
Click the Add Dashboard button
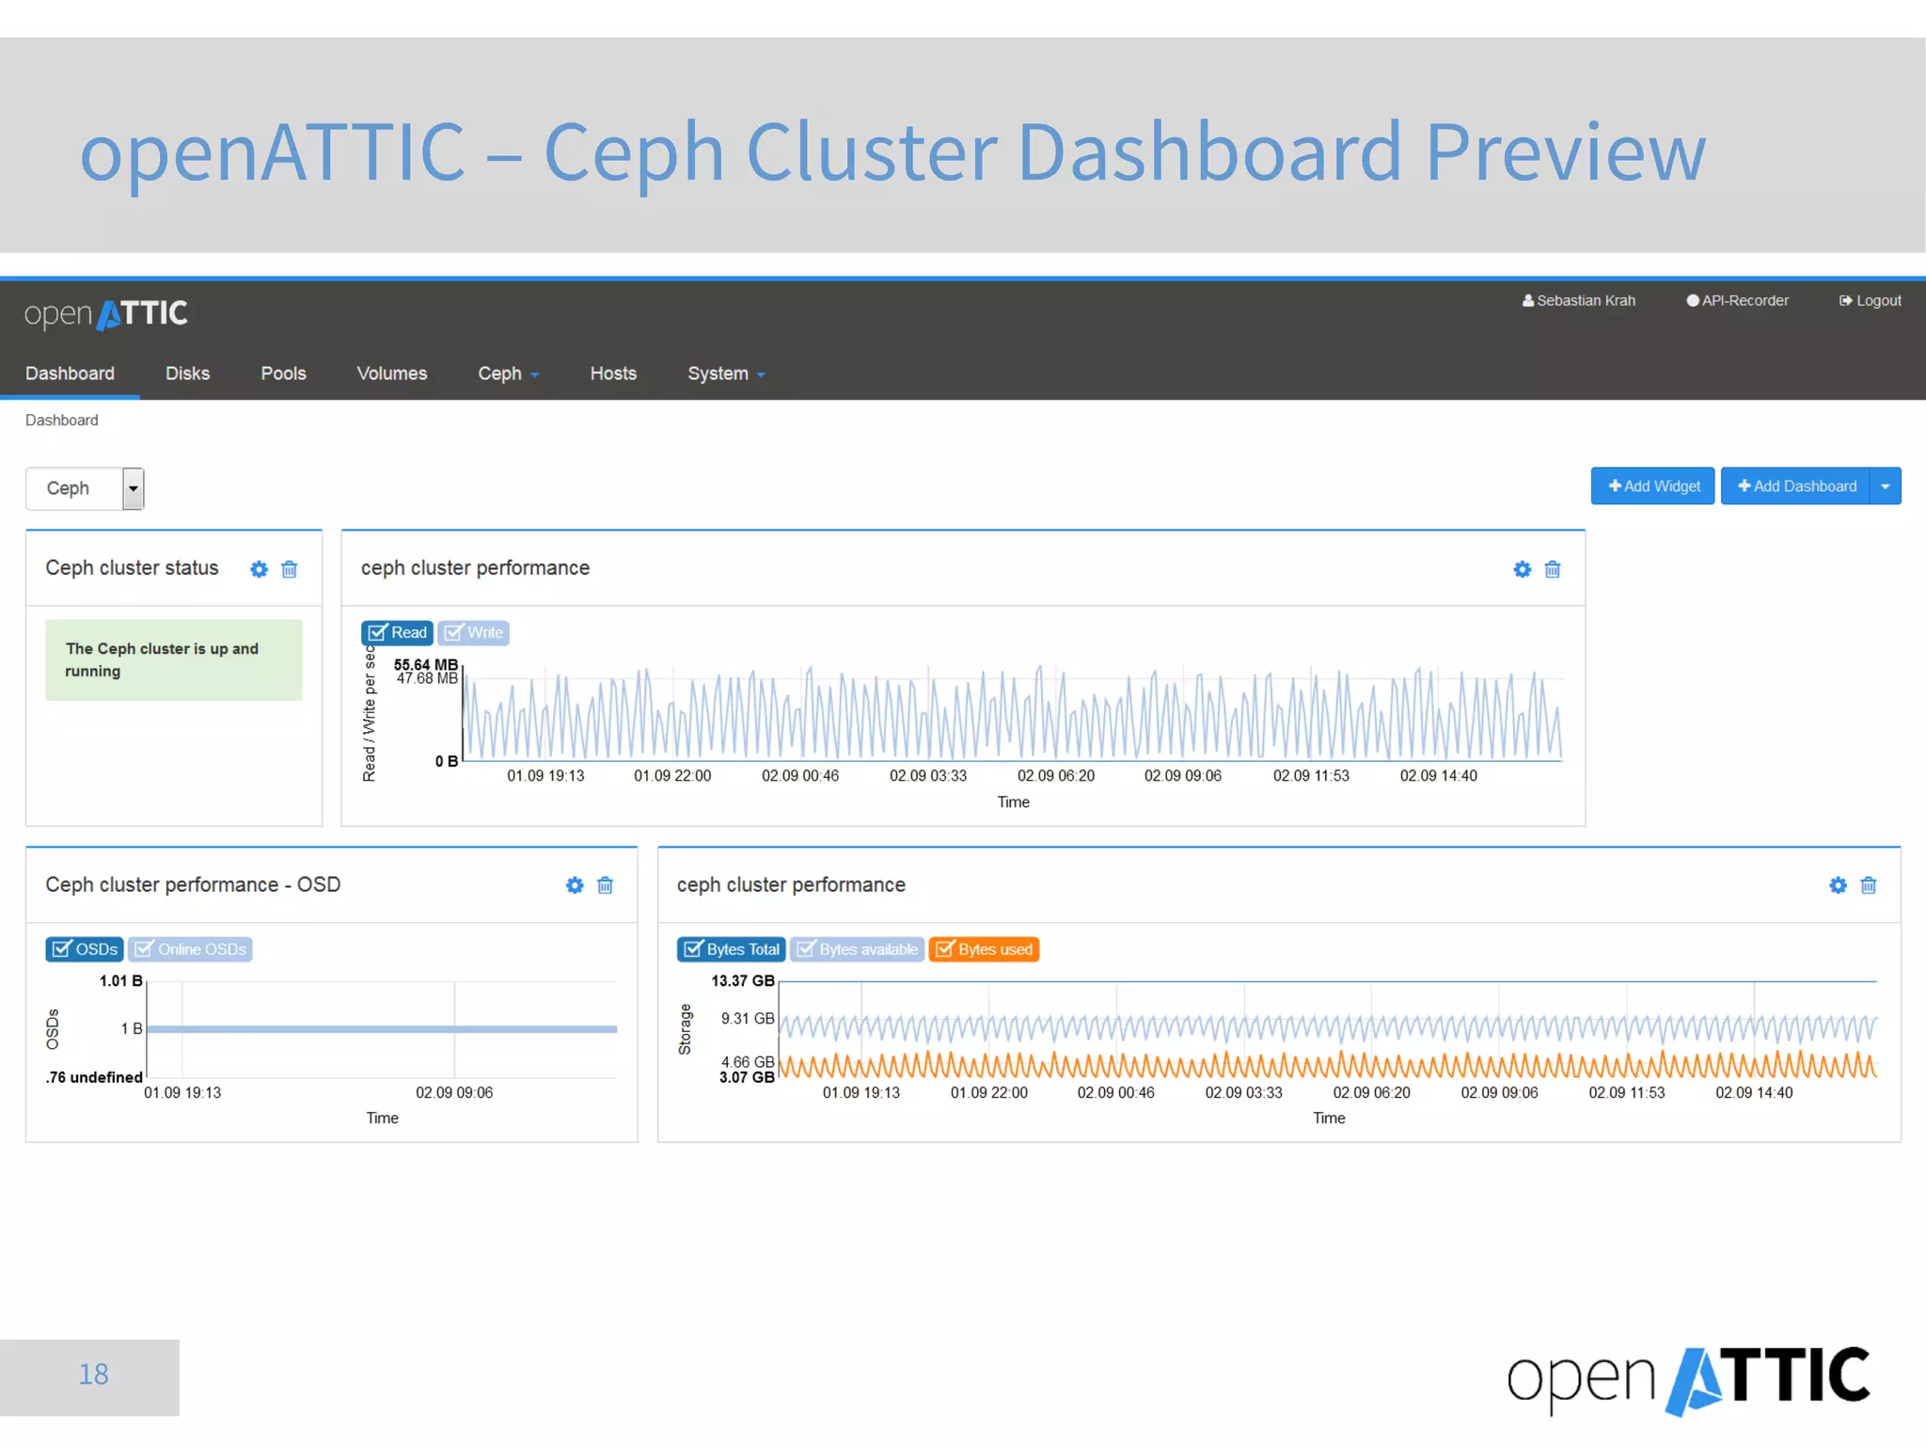pyautogui.click(x=1795, y=486)
